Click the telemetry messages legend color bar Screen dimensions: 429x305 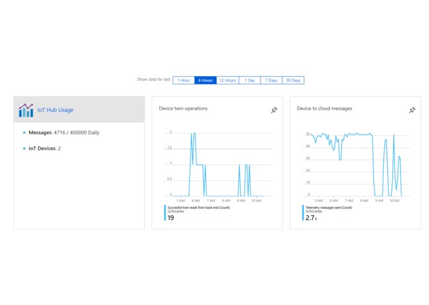(303, 212)
